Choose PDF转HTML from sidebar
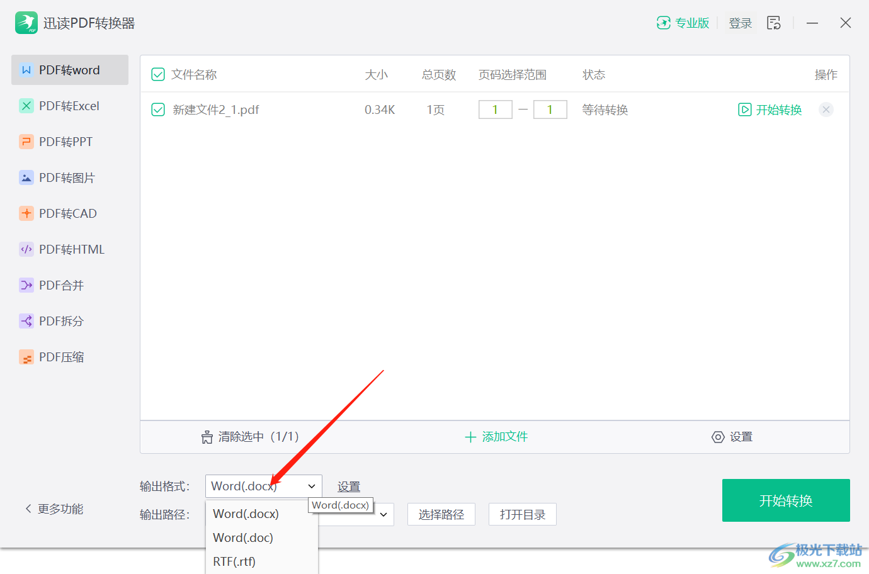 point(70,249)
